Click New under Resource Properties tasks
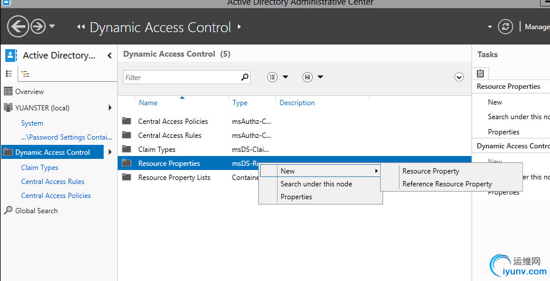Viewport: 550px width, 281px height. (494, 102)
